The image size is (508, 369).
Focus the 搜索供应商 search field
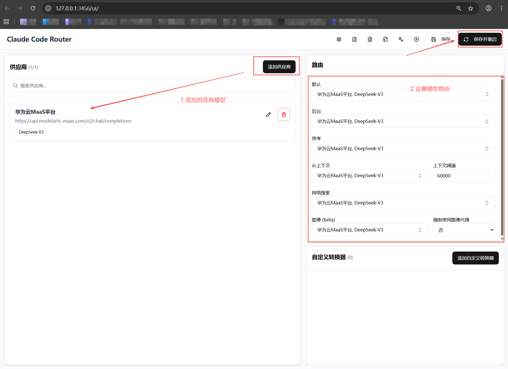coord(153,86)
